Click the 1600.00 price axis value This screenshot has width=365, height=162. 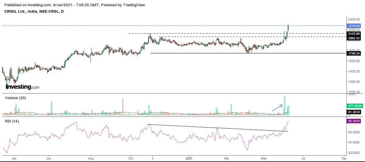click(354, 61)
